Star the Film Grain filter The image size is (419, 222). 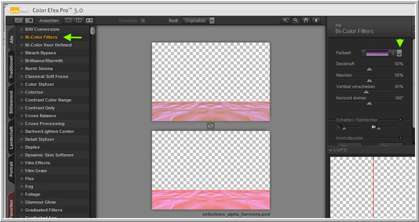[x=22, y=171]
